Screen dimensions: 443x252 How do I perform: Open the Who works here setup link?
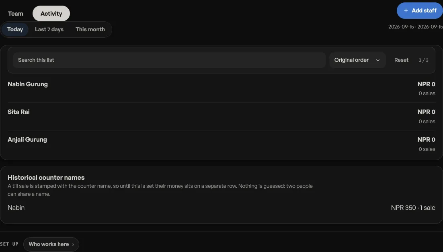coord(51,244)
